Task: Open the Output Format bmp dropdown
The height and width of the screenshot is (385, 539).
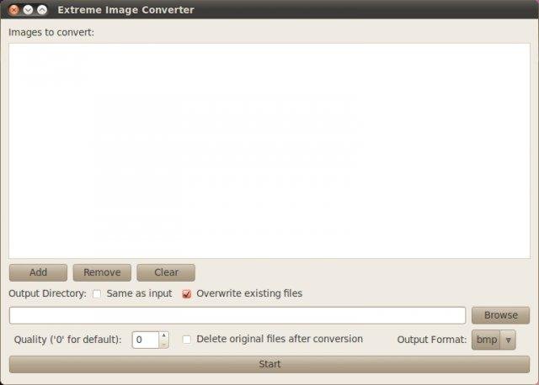Action: tap(494, 340)
